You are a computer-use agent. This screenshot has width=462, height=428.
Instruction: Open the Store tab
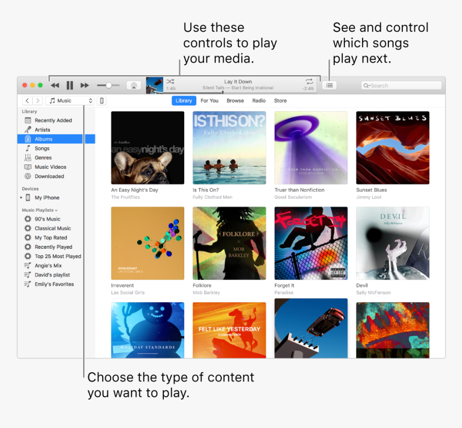[280, 101]
